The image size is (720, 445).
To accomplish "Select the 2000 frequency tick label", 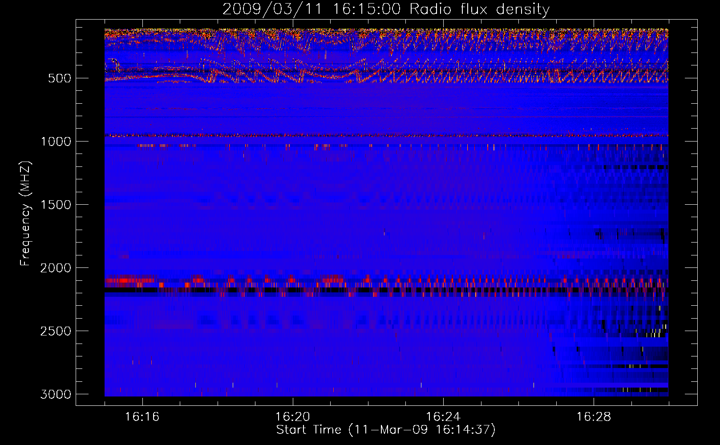I will pyautogui.click(x=56, y=268).
